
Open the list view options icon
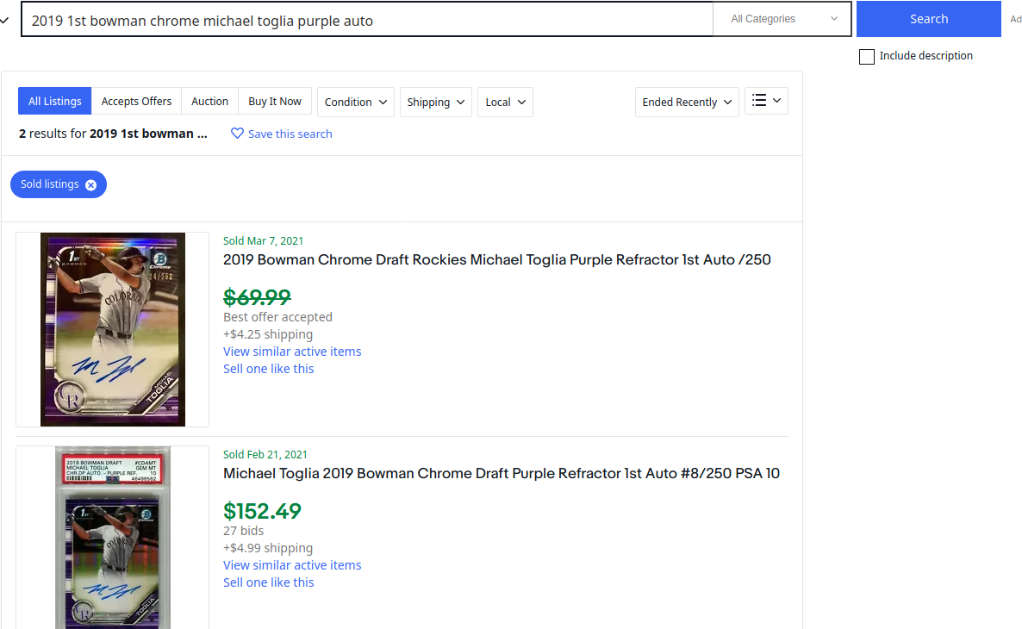tap(766, 101)
